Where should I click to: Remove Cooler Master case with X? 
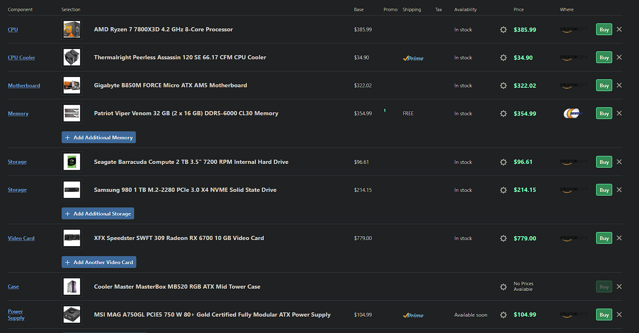[619, 287]
